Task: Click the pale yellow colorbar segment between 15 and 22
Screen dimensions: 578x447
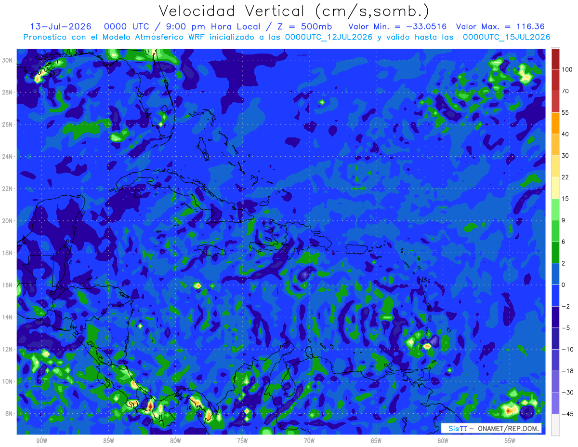Action: pos(555,188)
